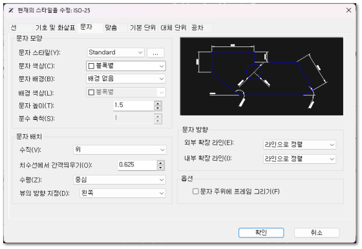This screenshot has height=249, width=362.
Task: Open the 문자 배경 dropdown
Action: point(126,79)
